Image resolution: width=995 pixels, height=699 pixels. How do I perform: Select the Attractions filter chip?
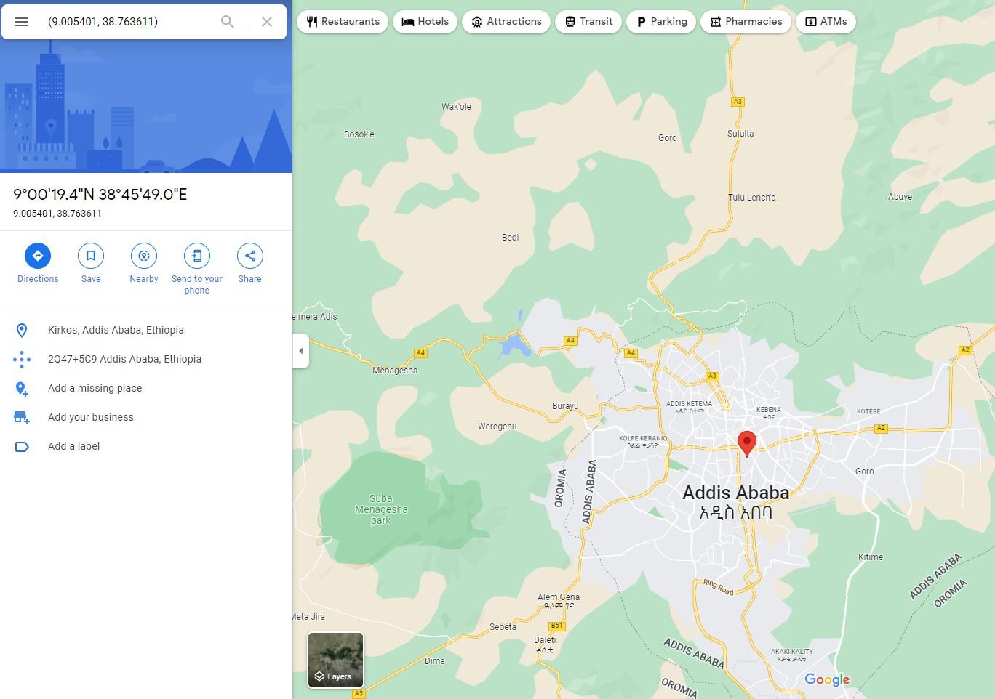click(506, 22)
